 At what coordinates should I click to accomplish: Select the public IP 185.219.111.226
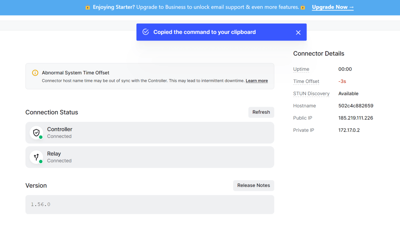coord(355,118)
